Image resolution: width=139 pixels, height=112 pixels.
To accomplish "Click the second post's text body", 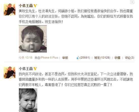I will (76, 79).
